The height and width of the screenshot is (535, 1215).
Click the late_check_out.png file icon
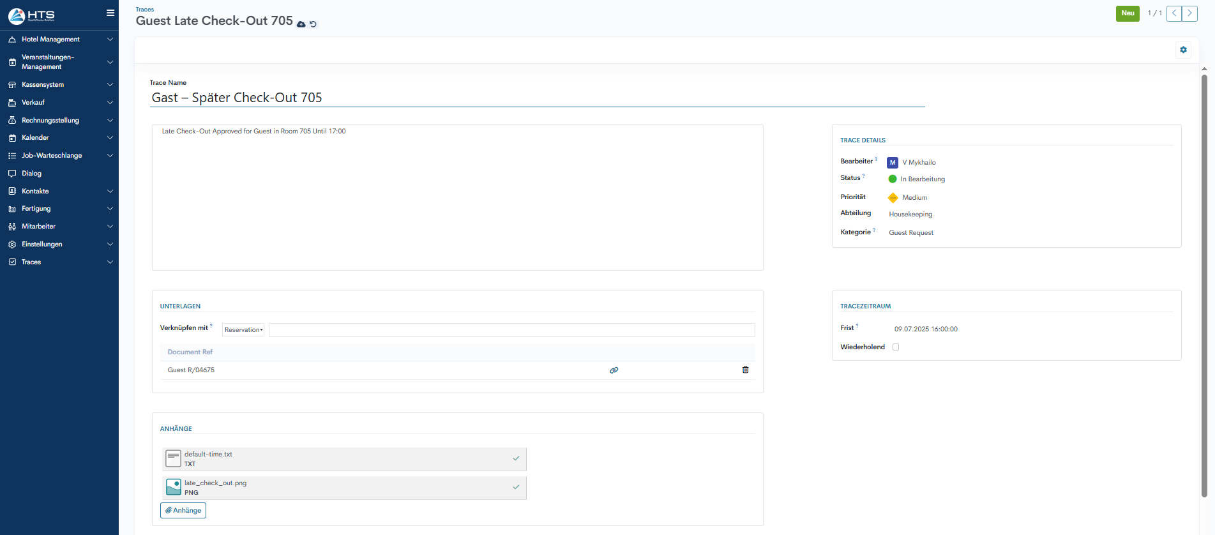(173, 487)
